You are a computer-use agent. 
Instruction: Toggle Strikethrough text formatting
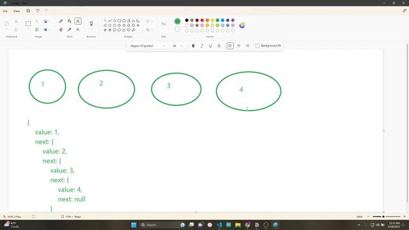[219, 46]
